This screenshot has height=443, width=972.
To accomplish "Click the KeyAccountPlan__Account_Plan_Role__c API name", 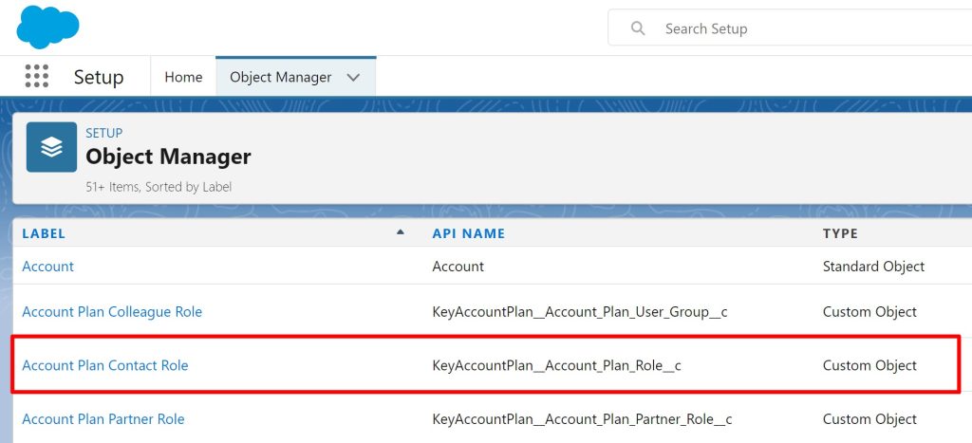I will coord(557,365).
